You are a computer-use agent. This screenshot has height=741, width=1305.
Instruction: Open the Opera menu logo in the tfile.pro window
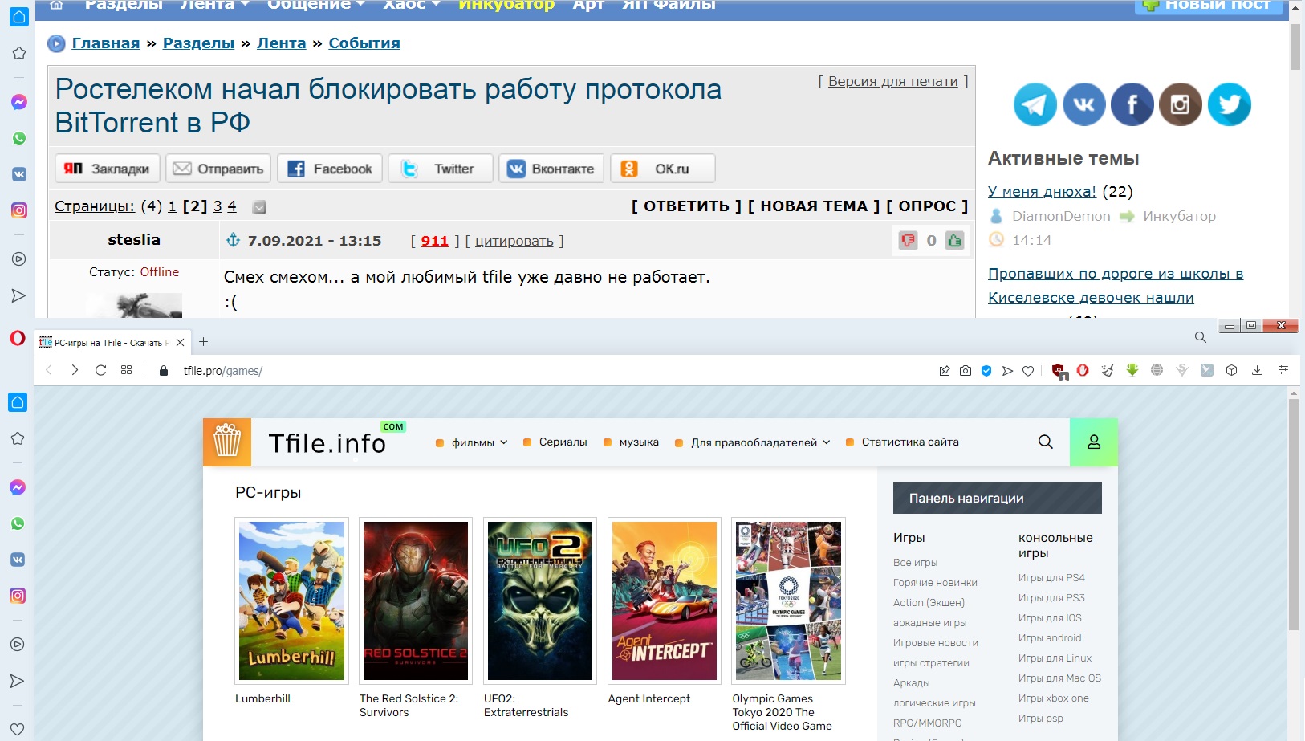click(18, 338)
